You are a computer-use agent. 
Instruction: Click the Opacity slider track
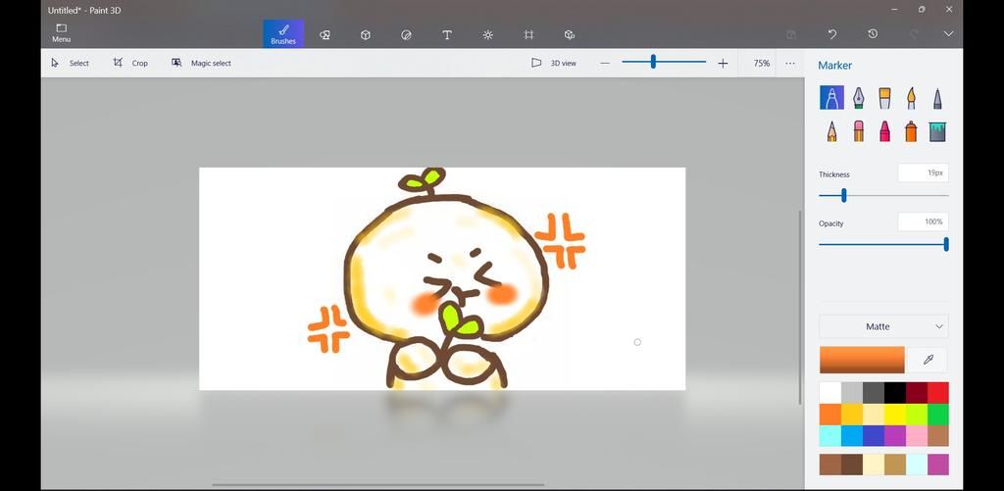click(883, 245)
